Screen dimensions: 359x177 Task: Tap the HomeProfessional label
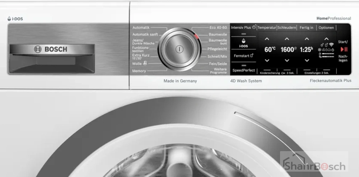[x=334, y=18]
